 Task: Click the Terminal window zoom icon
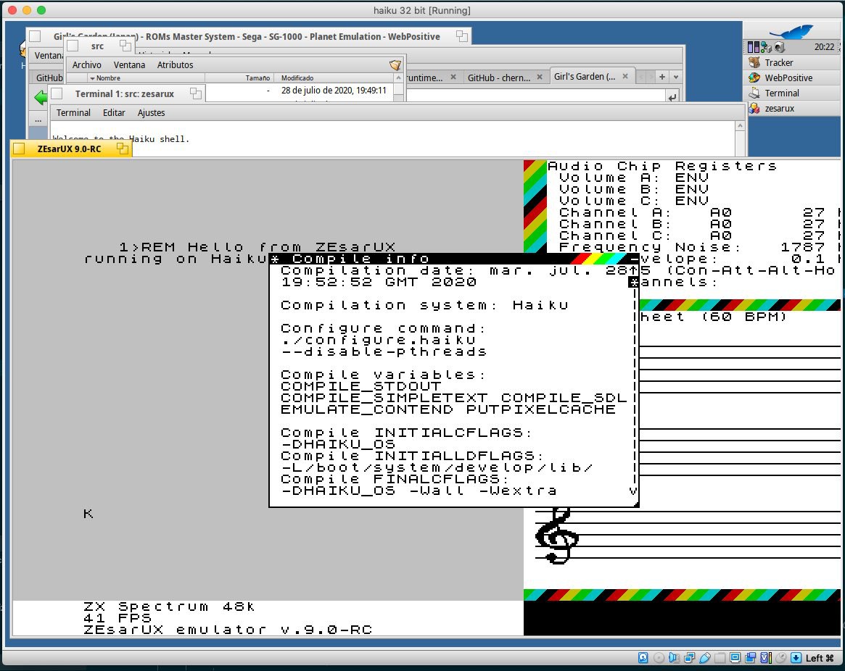coord(196,93)
